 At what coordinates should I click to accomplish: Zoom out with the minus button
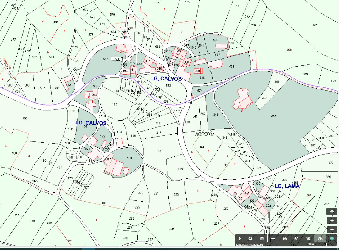(332, 229)
